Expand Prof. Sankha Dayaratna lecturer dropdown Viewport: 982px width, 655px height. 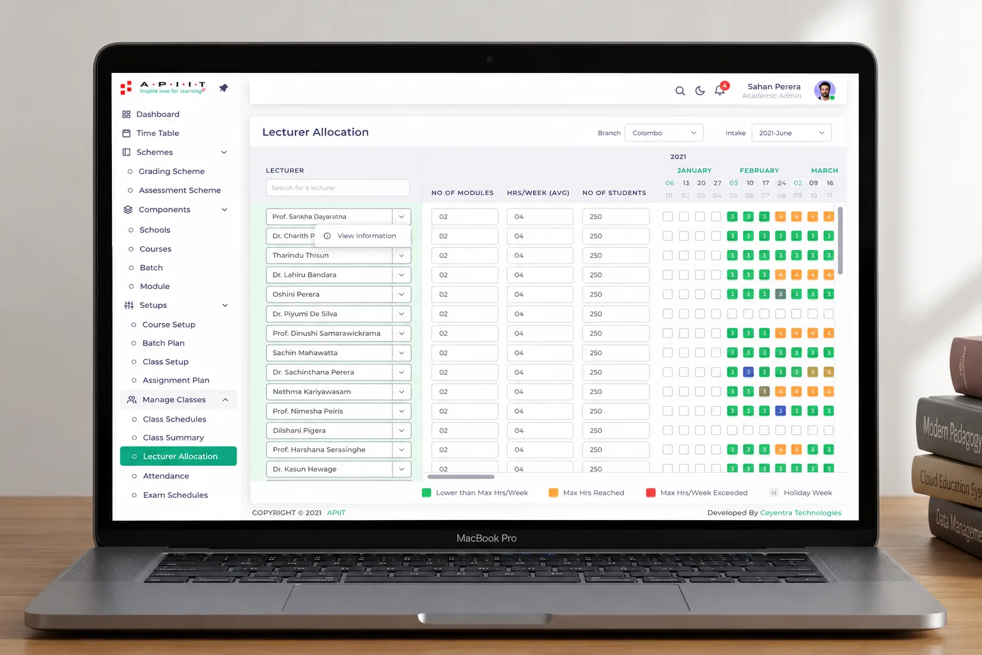[x=401, y=217]
